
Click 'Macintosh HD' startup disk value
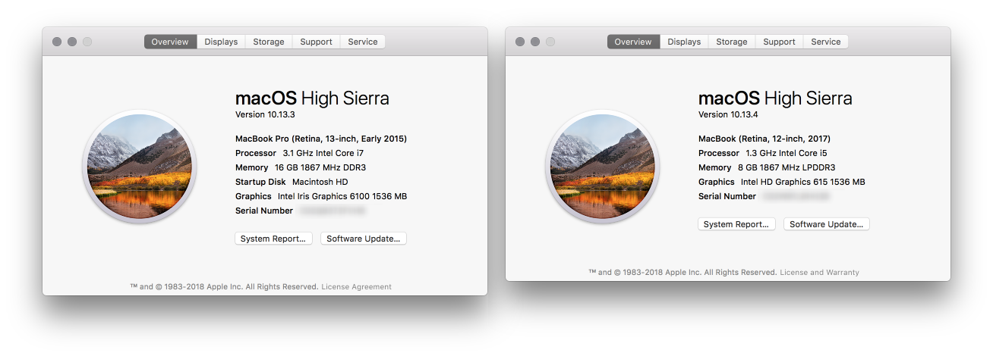(320, 182)
